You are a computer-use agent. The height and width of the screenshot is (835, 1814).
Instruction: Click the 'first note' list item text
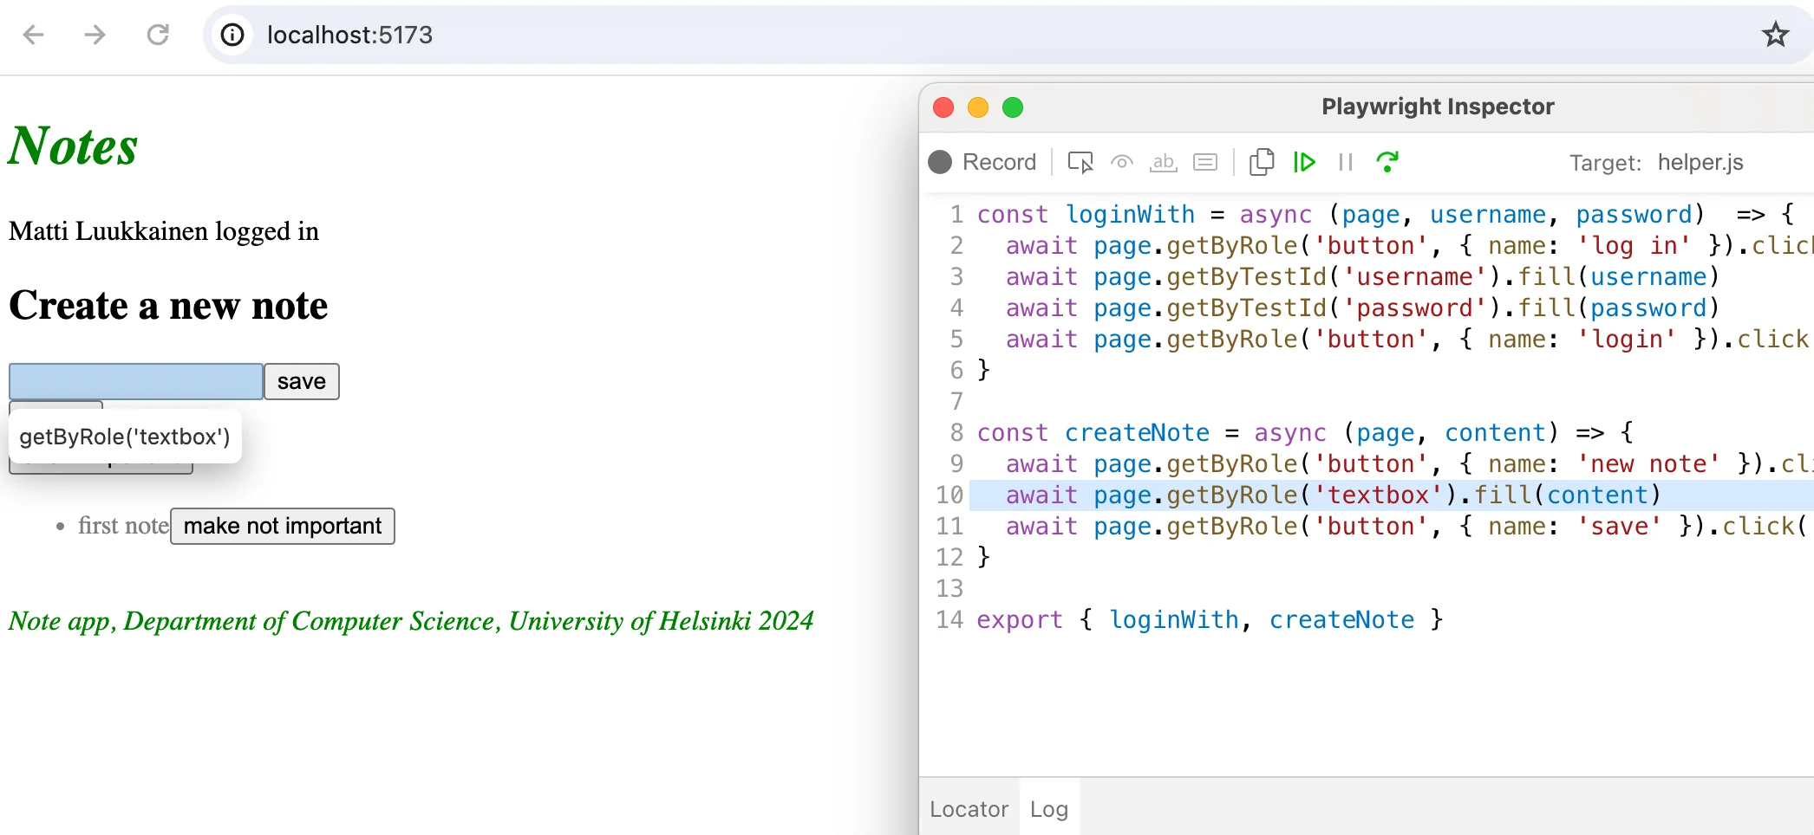[x=123, y=525]
